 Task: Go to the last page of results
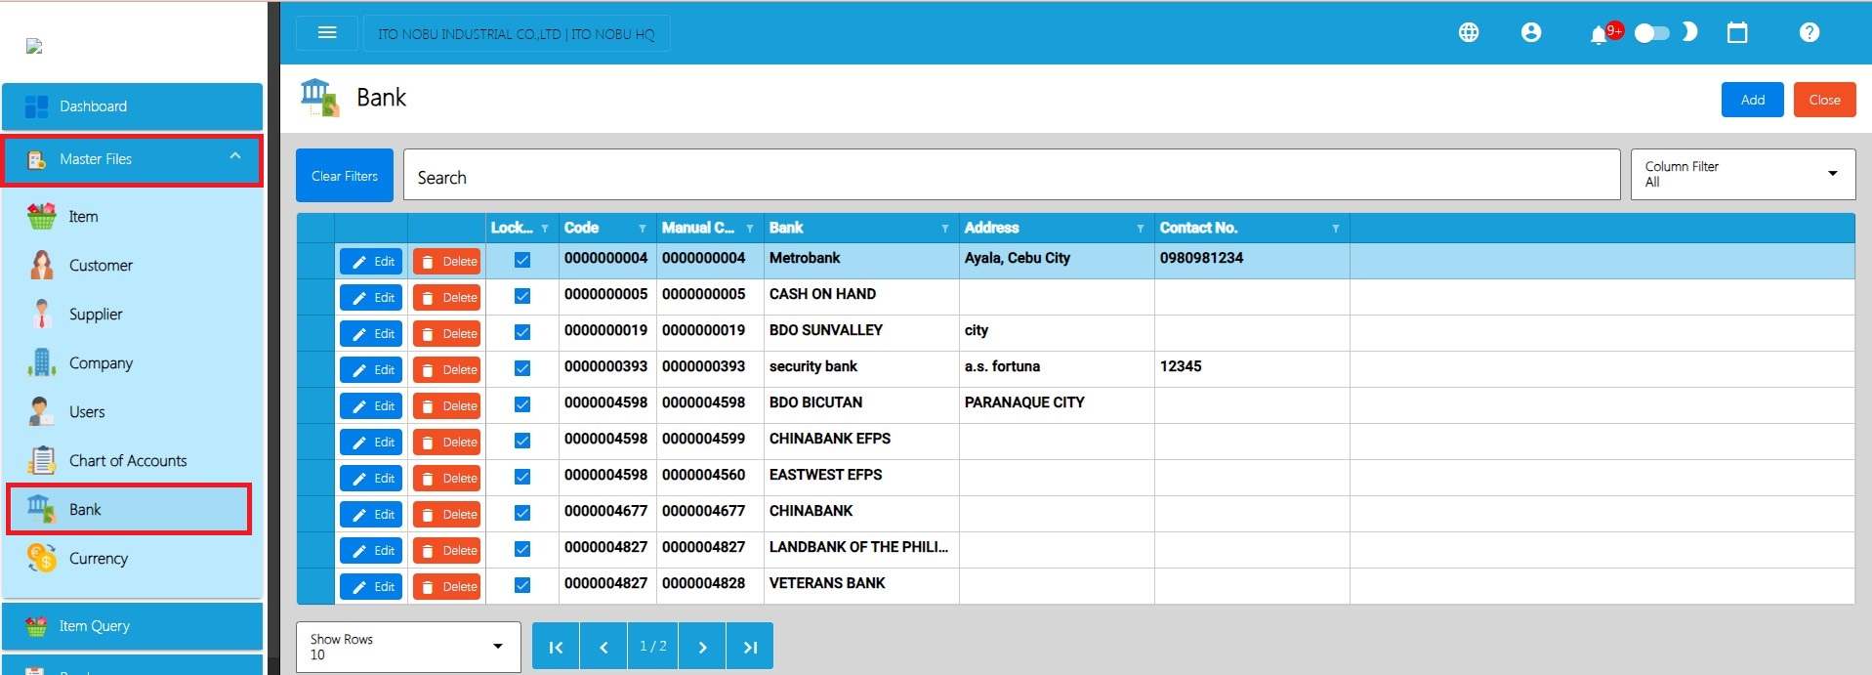click(749, 647)
